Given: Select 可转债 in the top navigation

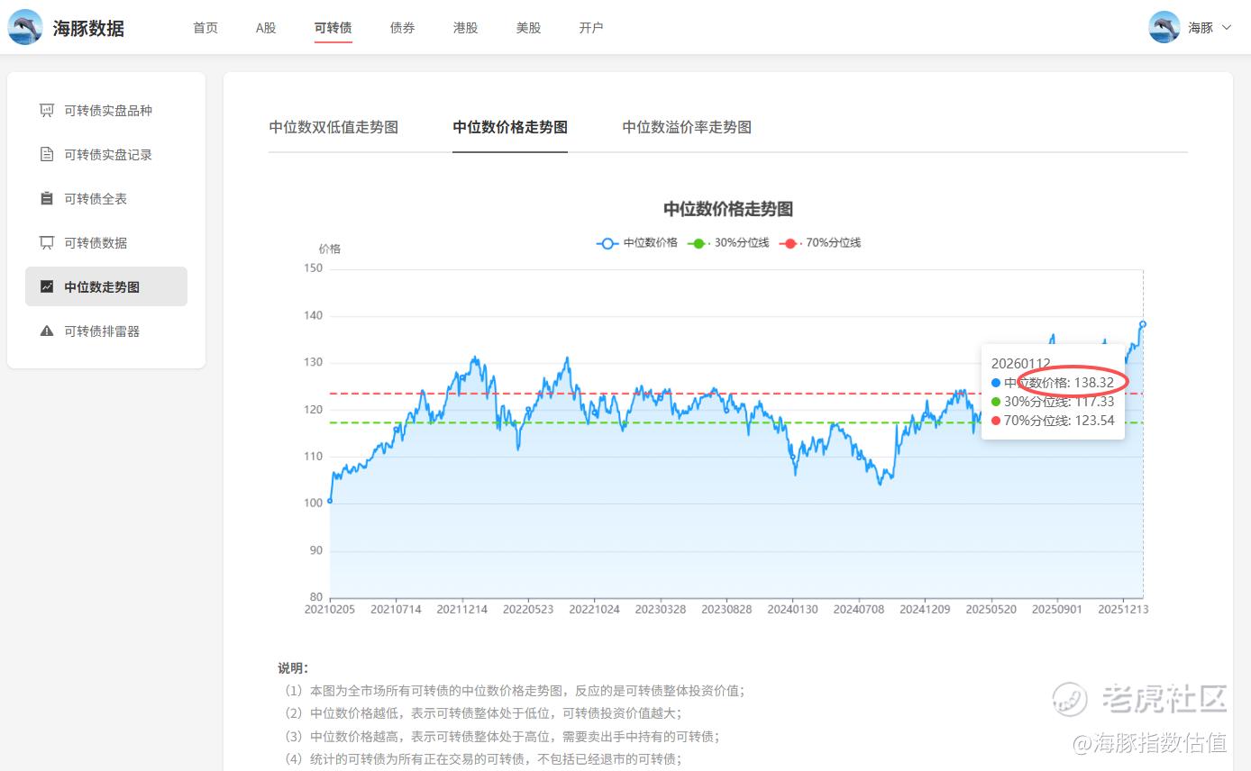Looking at the screenshot, I should tap(333, 28).
